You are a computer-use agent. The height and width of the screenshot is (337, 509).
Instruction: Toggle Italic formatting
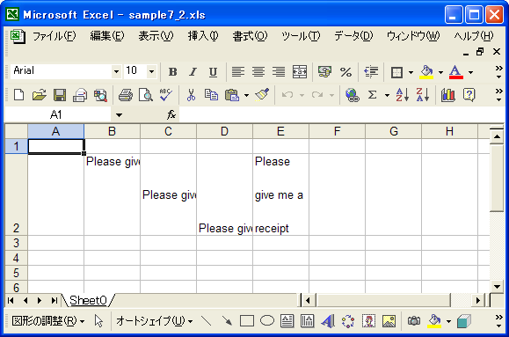[193, 72]
